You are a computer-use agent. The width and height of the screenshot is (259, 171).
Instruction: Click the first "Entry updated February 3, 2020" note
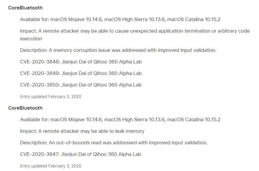click(50, 97)
